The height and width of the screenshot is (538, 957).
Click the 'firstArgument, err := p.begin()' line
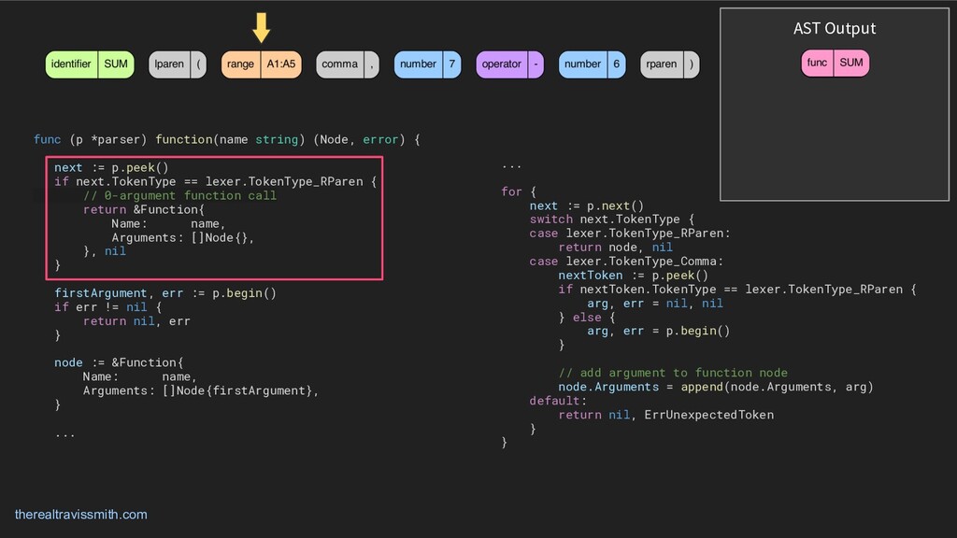(164, 292)
